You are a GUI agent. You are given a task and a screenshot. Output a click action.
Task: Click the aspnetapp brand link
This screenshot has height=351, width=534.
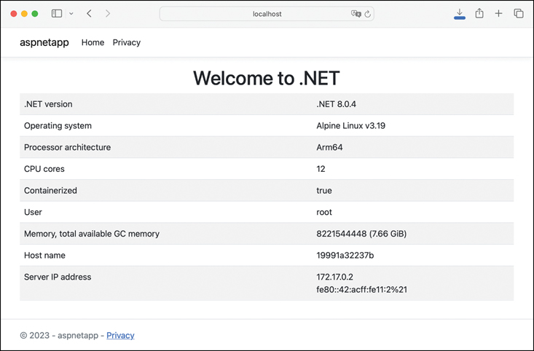(44, 42)
